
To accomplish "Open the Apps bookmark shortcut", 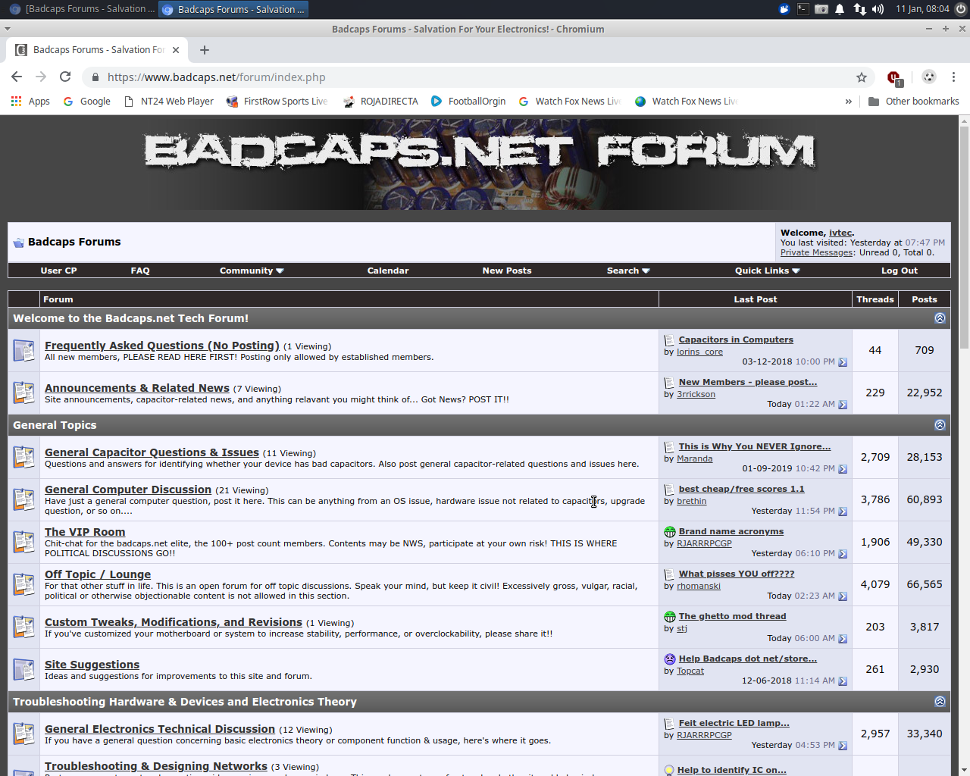I will coord(30,102).
